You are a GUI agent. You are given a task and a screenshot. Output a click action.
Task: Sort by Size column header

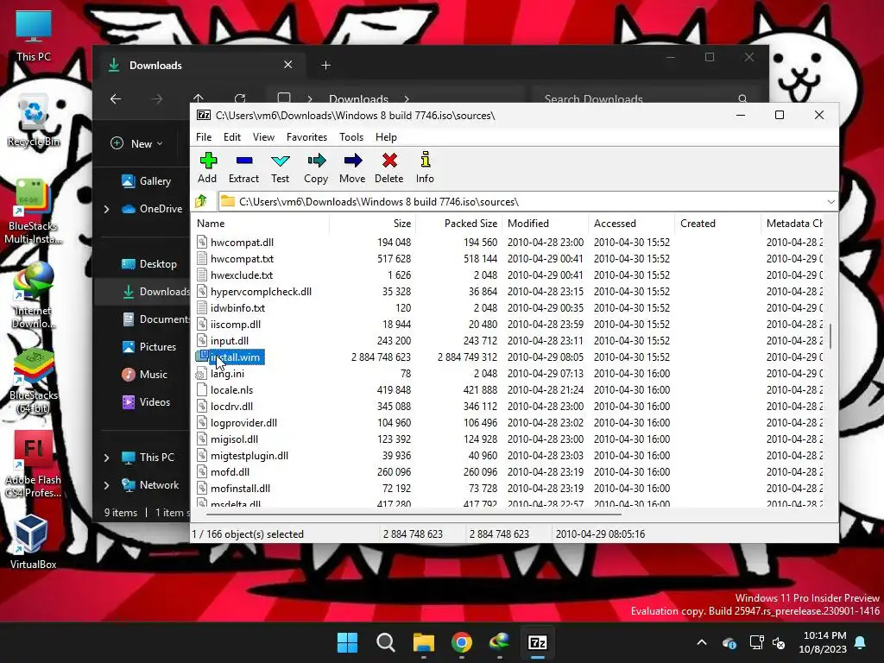(x=373, y=224)
